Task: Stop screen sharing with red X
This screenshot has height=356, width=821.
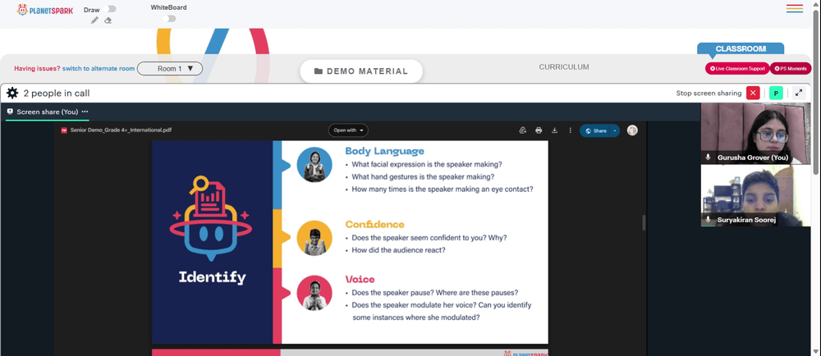Action: tap(753, 93)
